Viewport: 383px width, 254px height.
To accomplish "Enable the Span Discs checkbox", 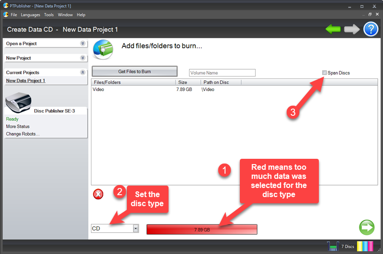I will [x=325, y=73].
